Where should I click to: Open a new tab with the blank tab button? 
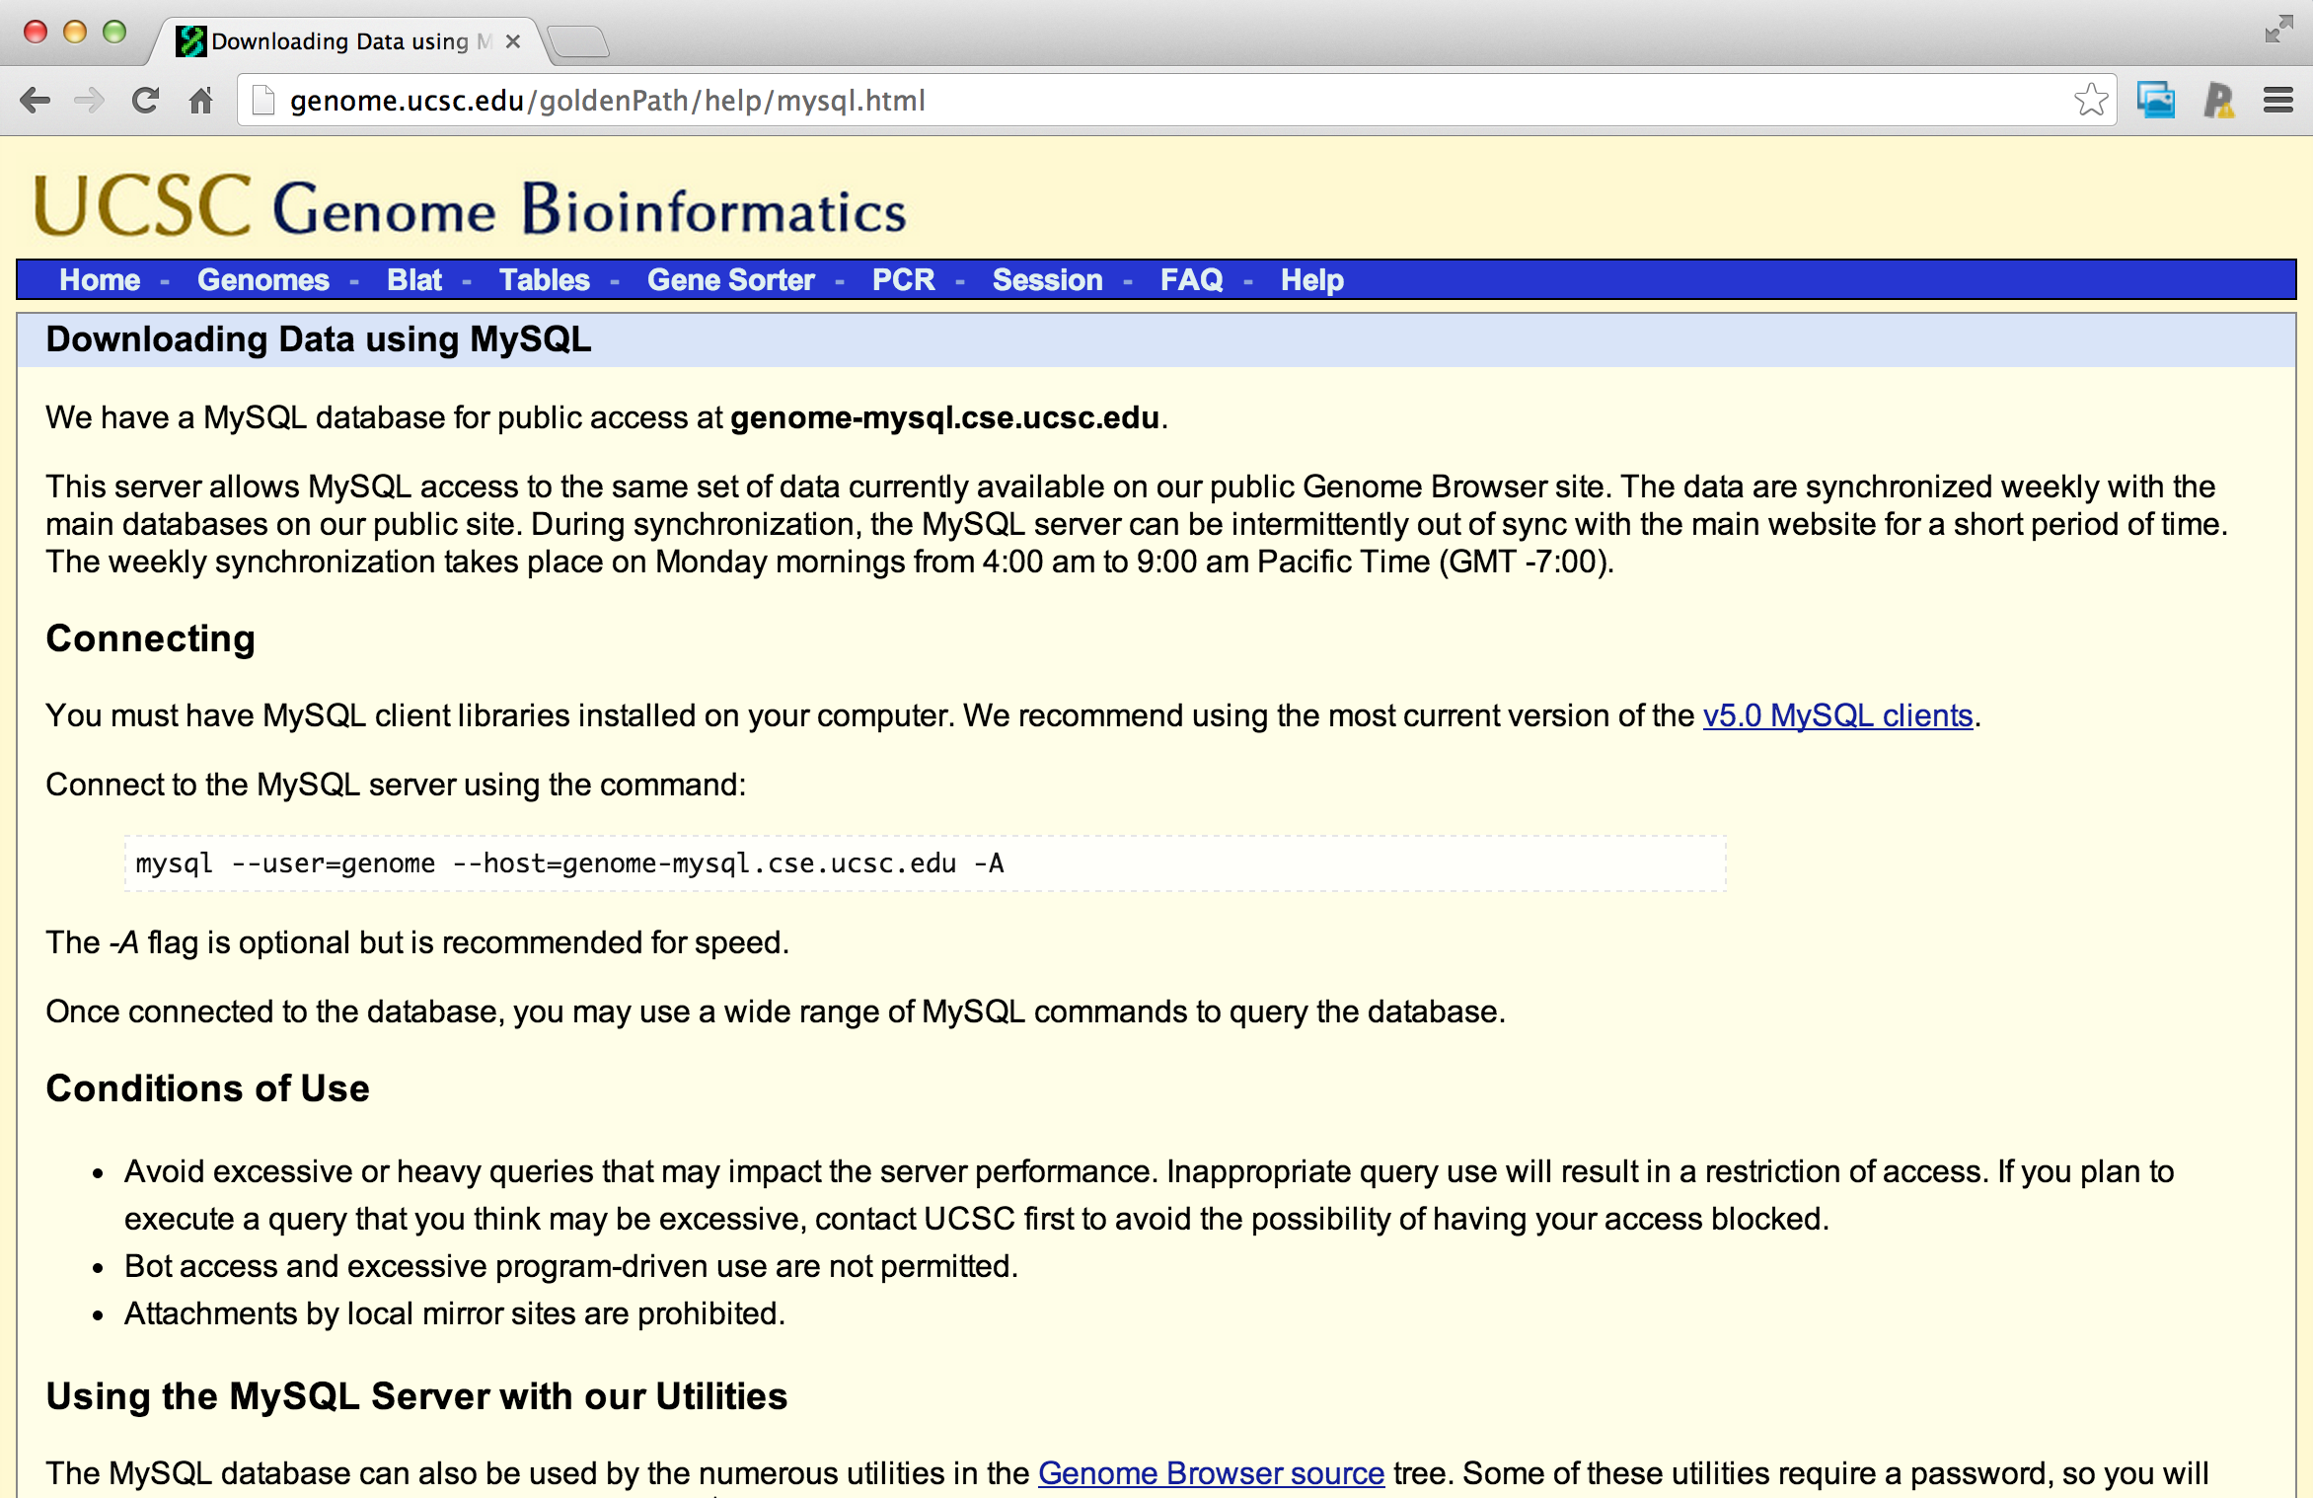click(x=578, y=41)
